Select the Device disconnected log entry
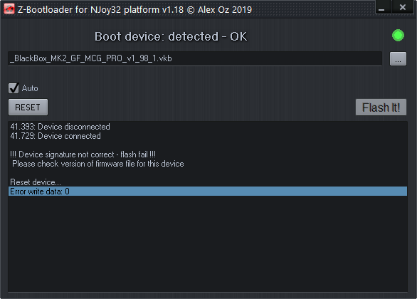 tap(60, 127)
